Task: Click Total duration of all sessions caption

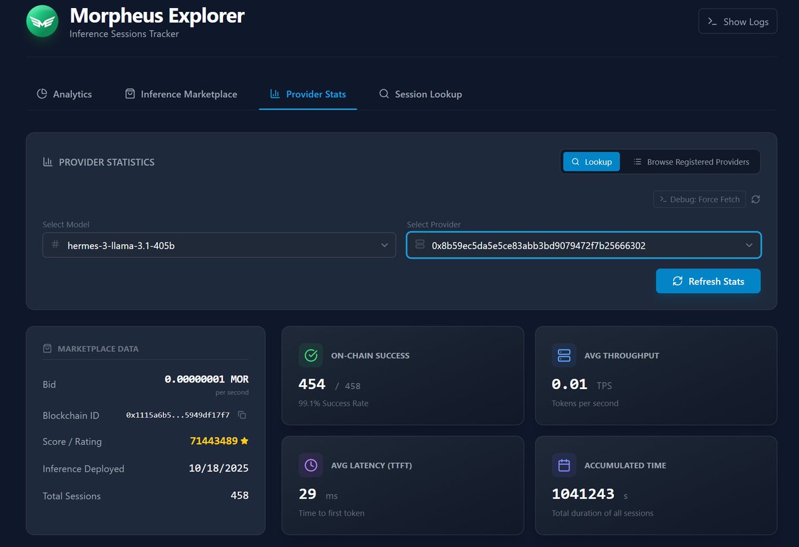Action: [603, 513]
